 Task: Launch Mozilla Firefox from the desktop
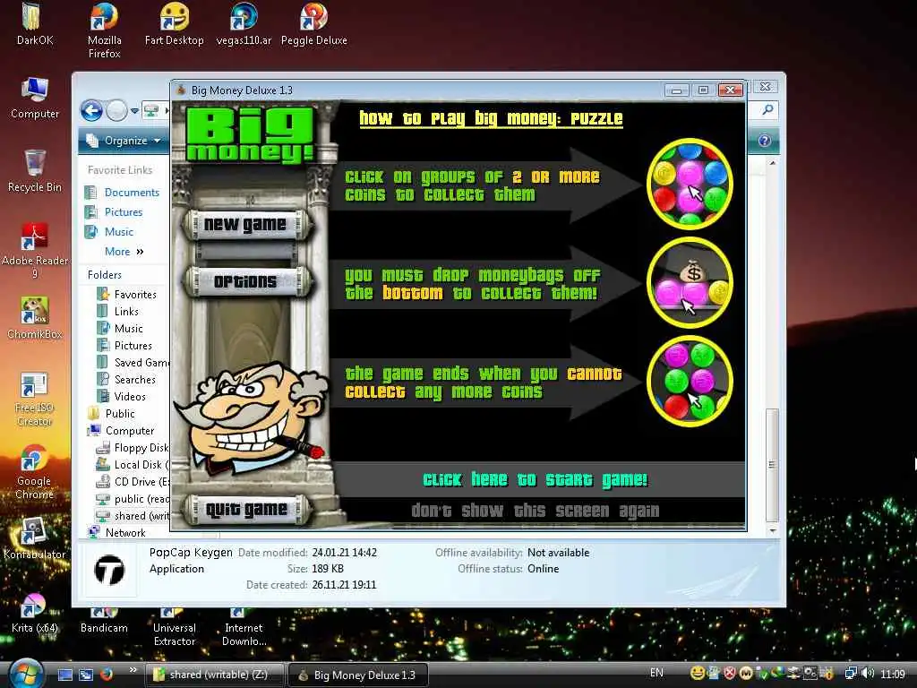tap(104, 30)
